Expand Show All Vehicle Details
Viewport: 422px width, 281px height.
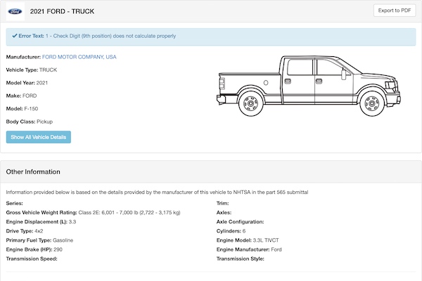point(39,137)
